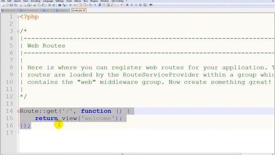
Task: Click the Replace toolbar icon
Action: pos(64,5)
